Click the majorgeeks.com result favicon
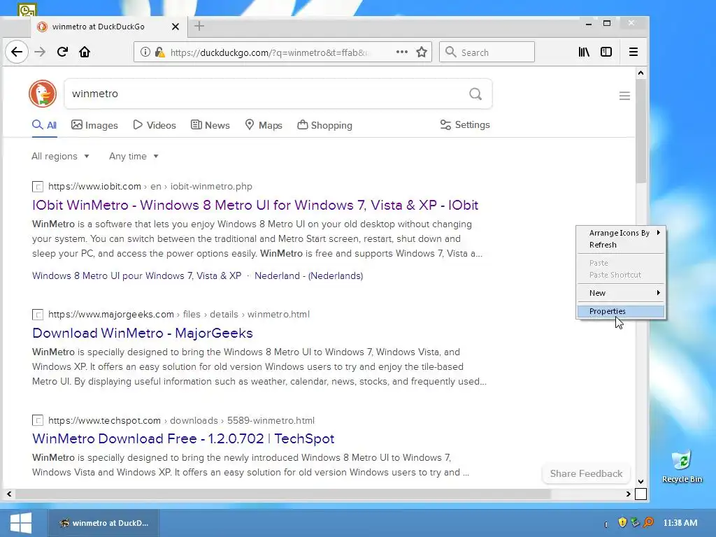This screenshot has width=716, height=537. (x=38, y=314)
